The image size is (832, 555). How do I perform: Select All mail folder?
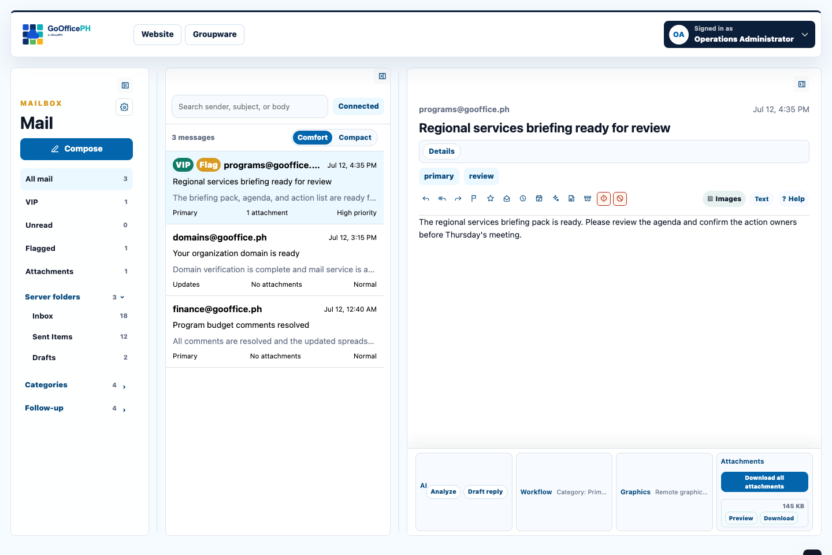pyautogui.click(x=76, y=179)
